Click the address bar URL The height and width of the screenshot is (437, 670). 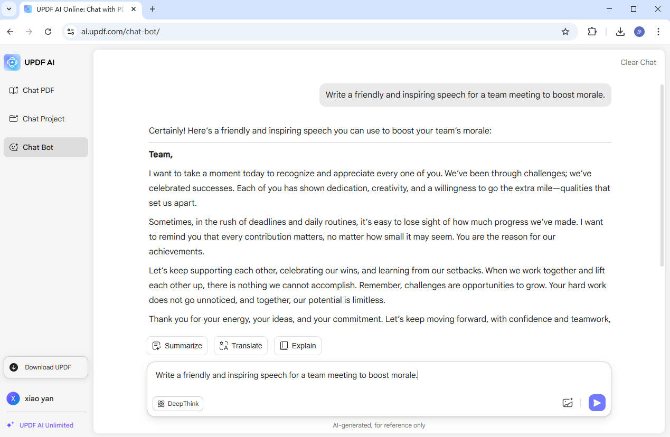[120, 32]
